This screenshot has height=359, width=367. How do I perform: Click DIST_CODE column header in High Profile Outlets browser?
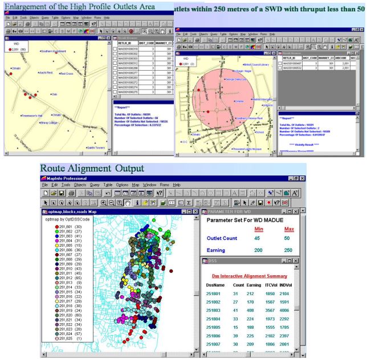coord(146,43)
